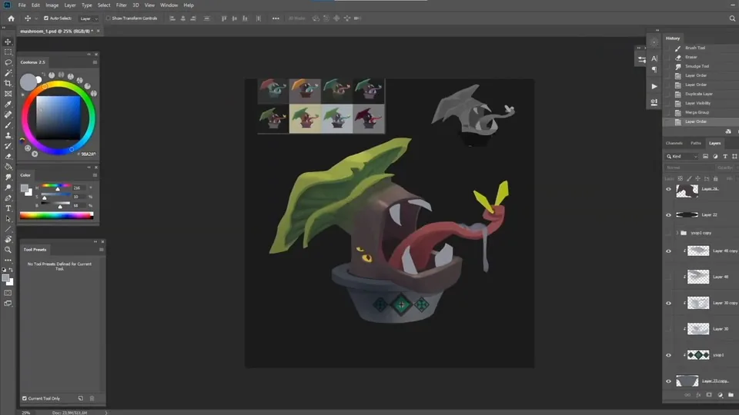Open the Window menu
The height and width of the screenshot is (415, 739).
click(169, 5)
